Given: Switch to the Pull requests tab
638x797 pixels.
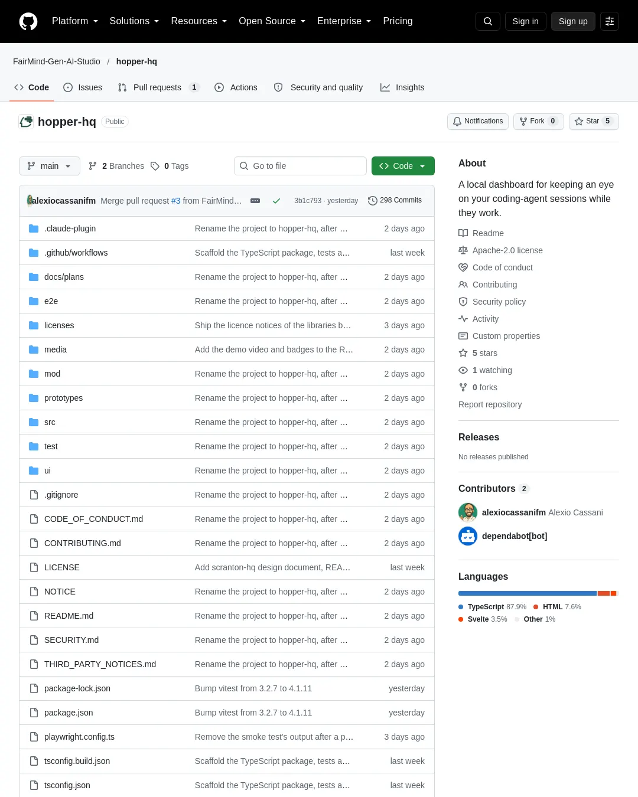Looking at the screenshot, I should [x=159, y=87].
